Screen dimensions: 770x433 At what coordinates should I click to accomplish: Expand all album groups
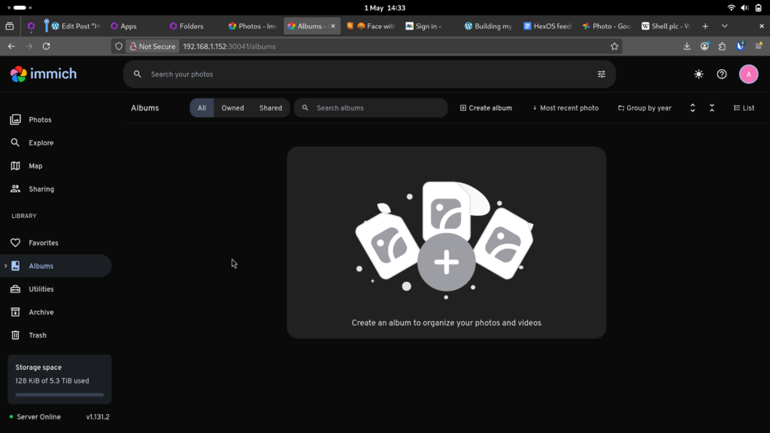[x=693, y=108]
